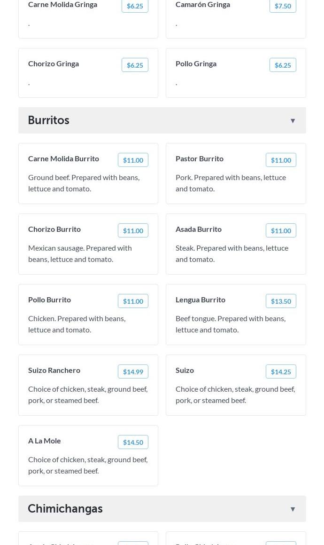Click $11.00 price on Carne Molida Burrito
The height and width of the screenshot is (545, 324).
(133, 160)
